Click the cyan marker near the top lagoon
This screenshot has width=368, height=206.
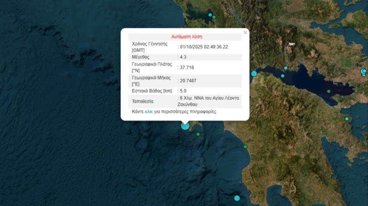tap(210, 15)
